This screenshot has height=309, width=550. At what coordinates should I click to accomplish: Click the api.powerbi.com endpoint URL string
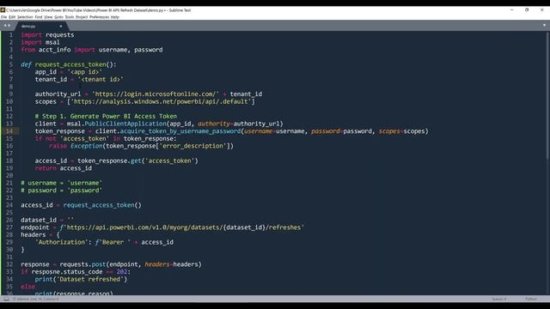pyautogui.click(x=182, y=227)
